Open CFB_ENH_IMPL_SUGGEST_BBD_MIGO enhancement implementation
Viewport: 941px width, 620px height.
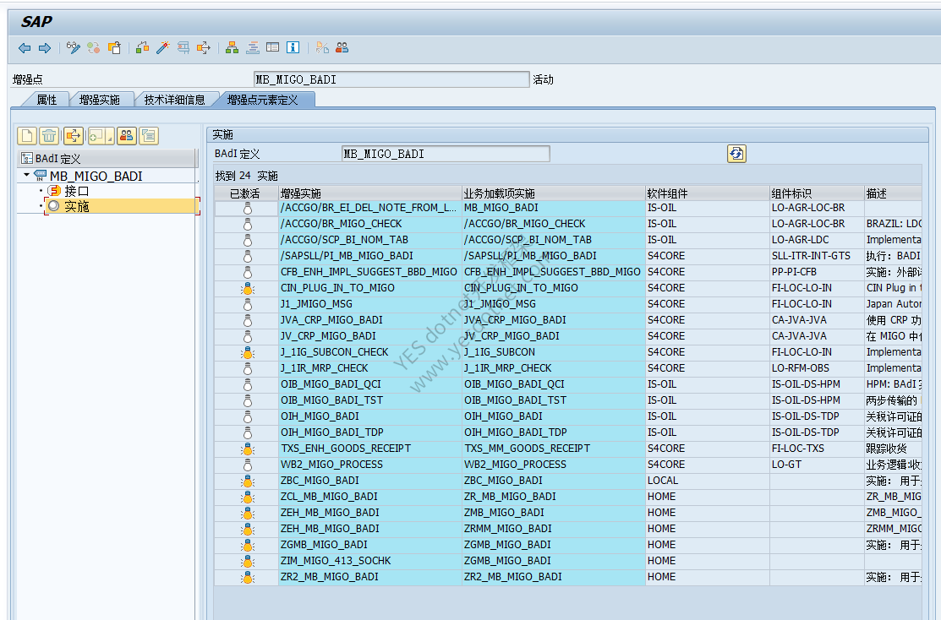coord(369,272)
